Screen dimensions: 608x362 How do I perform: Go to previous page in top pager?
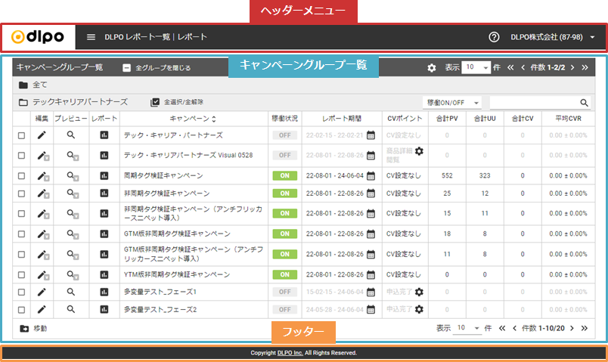(x=523, y=67)
